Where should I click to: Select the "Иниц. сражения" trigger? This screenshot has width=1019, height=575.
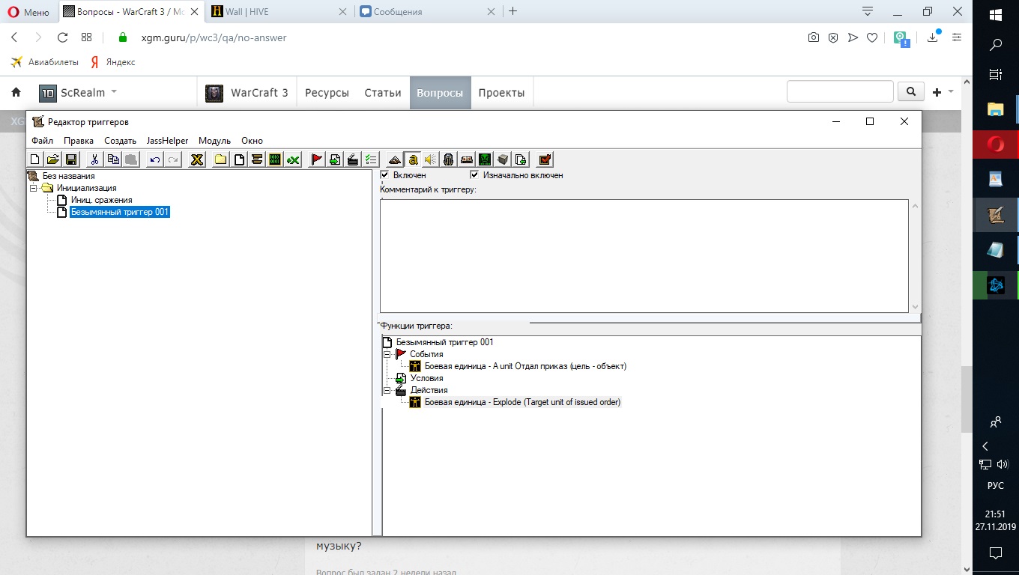pos(101,200)
